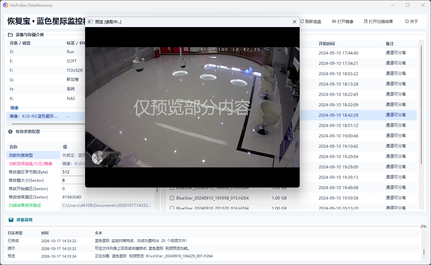Click the 备注 column header

[390, 44]
